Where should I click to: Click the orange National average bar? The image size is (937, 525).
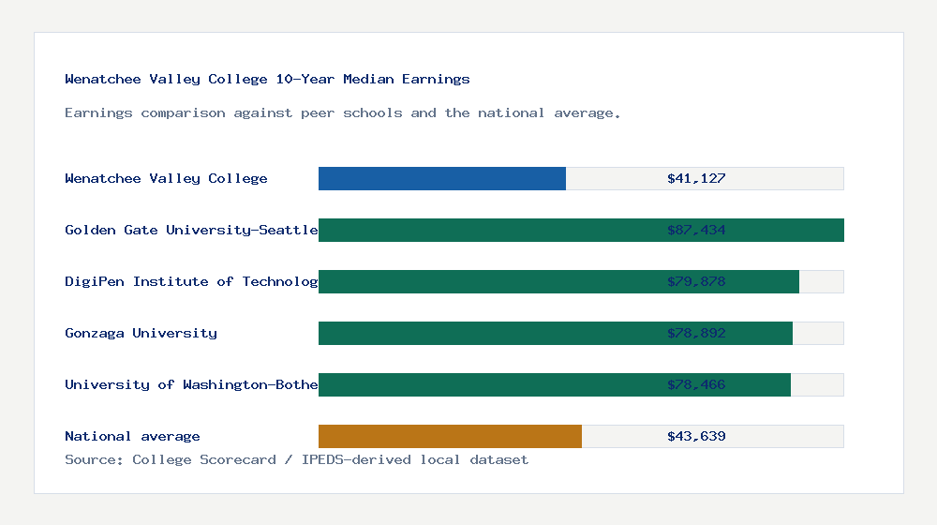(450, 437)
